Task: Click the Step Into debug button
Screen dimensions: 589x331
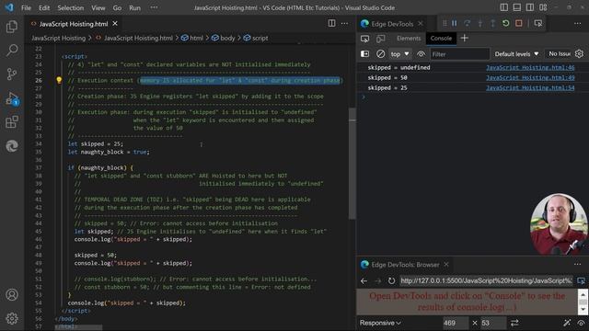Action: pyautogui.click(x=480, y=23)
